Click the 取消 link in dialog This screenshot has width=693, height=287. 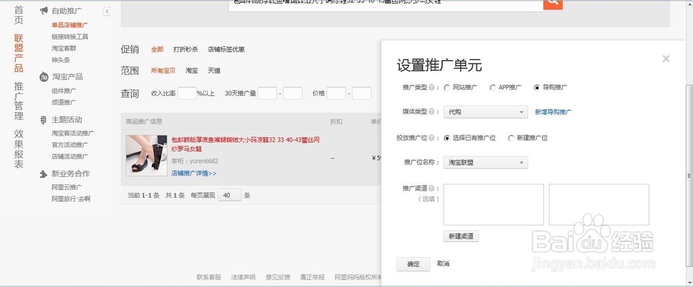[444, 263]
